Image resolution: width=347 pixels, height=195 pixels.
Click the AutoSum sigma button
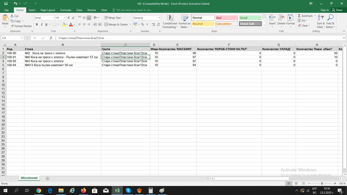click(305, 16)
